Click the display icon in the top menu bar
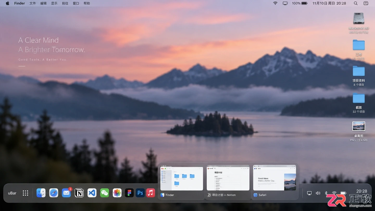This screenshot has height=211, width=375. (x=285, y=3)
